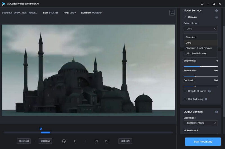This screenshot has width=225, height=149.
Task: Click the start time field 00:01:28
Action: coord(24,141)
